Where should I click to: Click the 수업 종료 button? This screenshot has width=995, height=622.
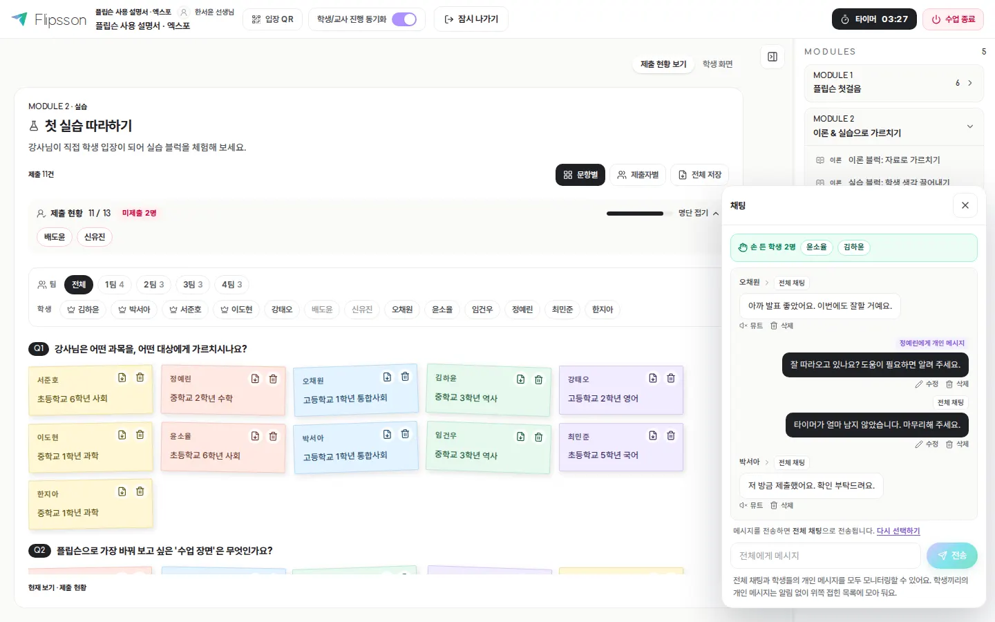click(953, 19)
